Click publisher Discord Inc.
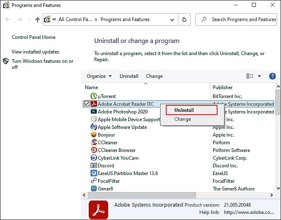This screenshot has width=281, height=220. (225, 166)
